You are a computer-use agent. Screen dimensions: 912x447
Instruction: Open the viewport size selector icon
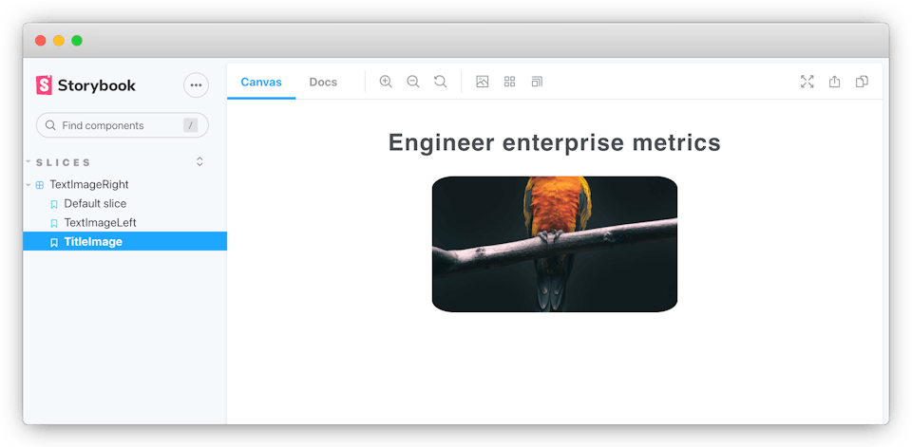[537, 82]
